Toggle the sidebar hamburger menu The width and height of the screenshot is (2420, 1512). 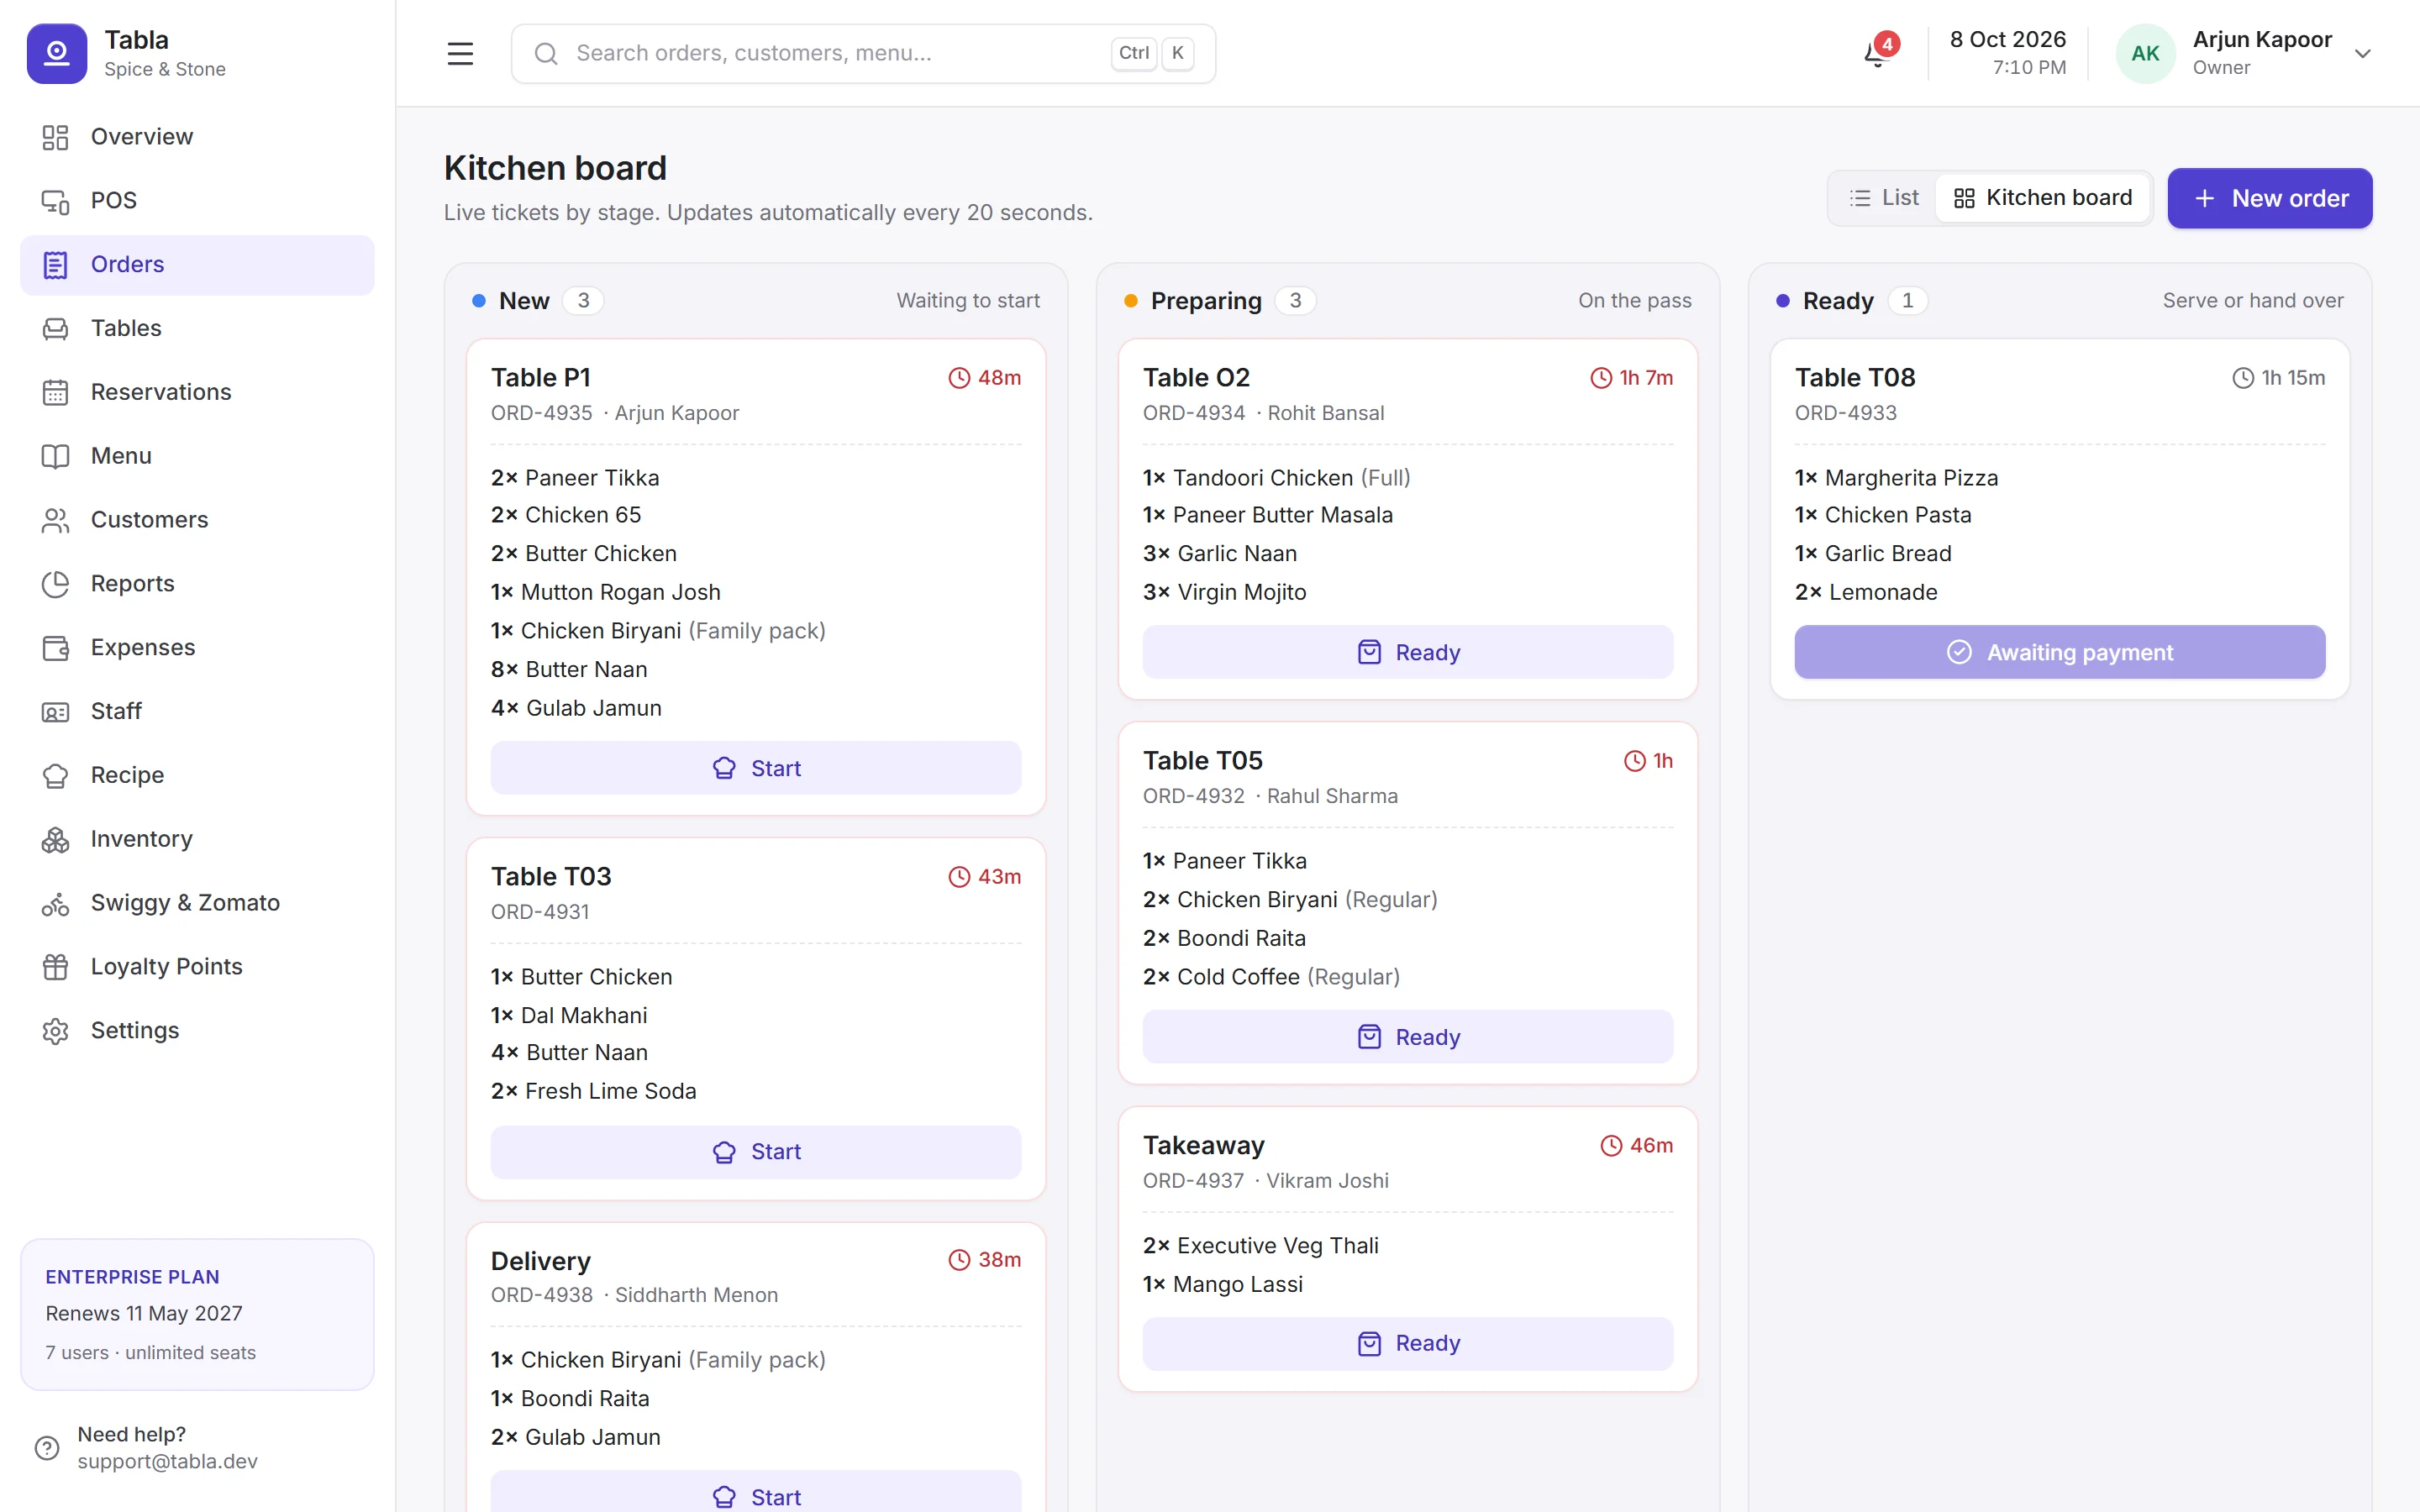coord(460,53)
